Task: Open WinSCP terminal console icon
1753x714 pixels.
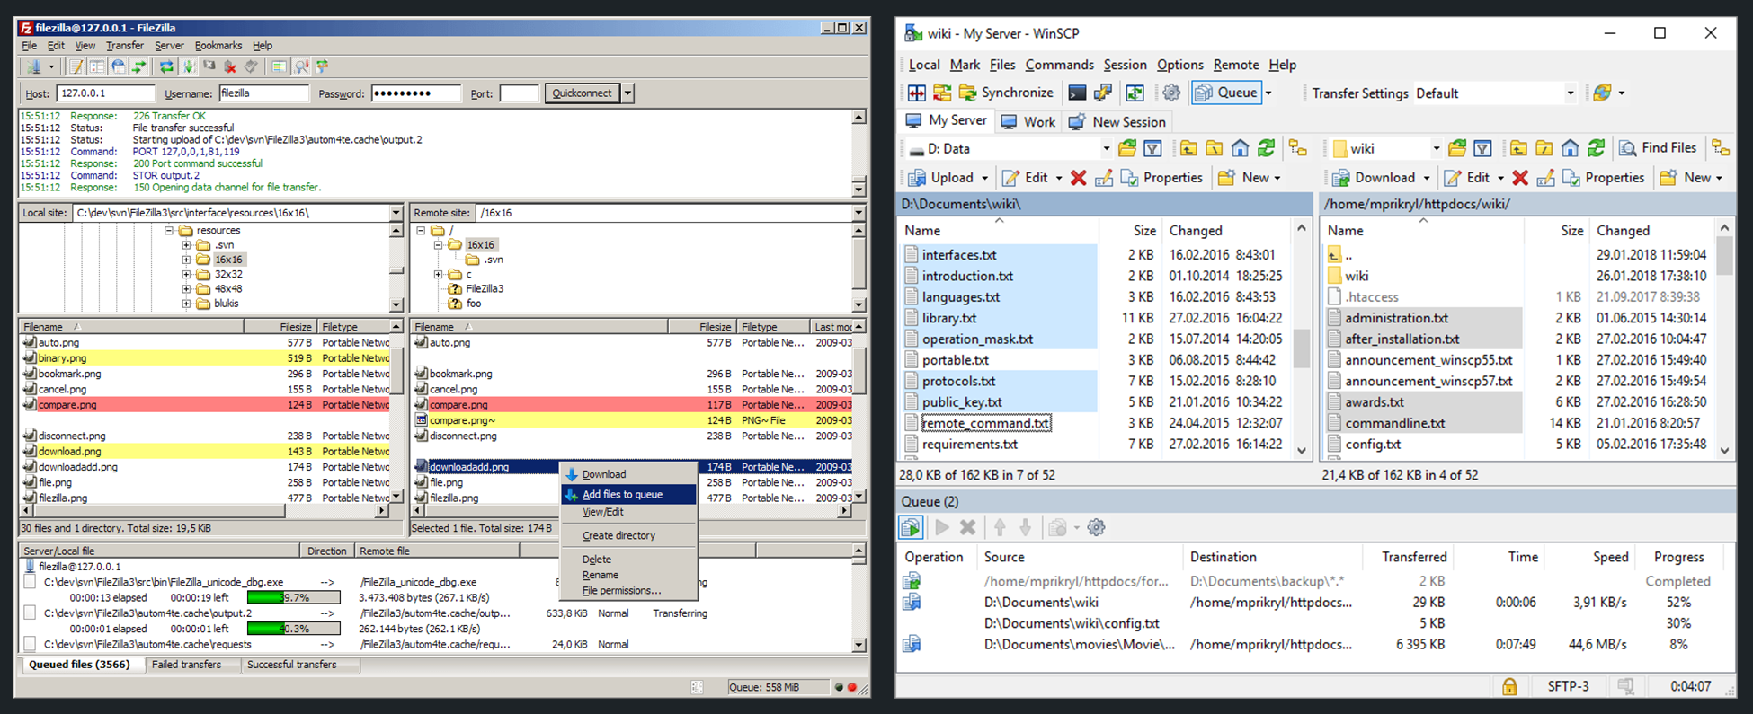Action: [x=1077, y=93]
